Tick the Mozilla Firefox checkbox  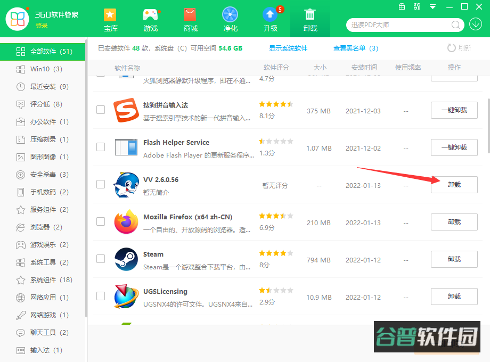pyautogui.click(x=101, y=221)
